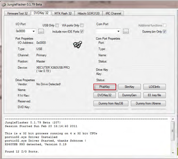Viewport: 178px width, 159px height.
Task: Click Dummy from KeyDB button
Action: 111,103
